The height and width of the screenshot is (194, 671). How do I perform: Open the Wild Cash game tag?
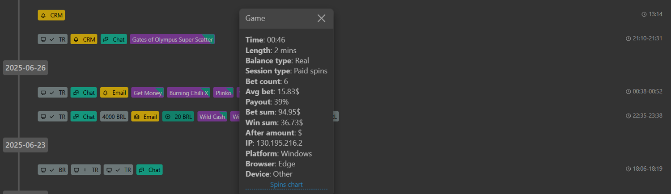pyautogui.click(x=212, y=116)
